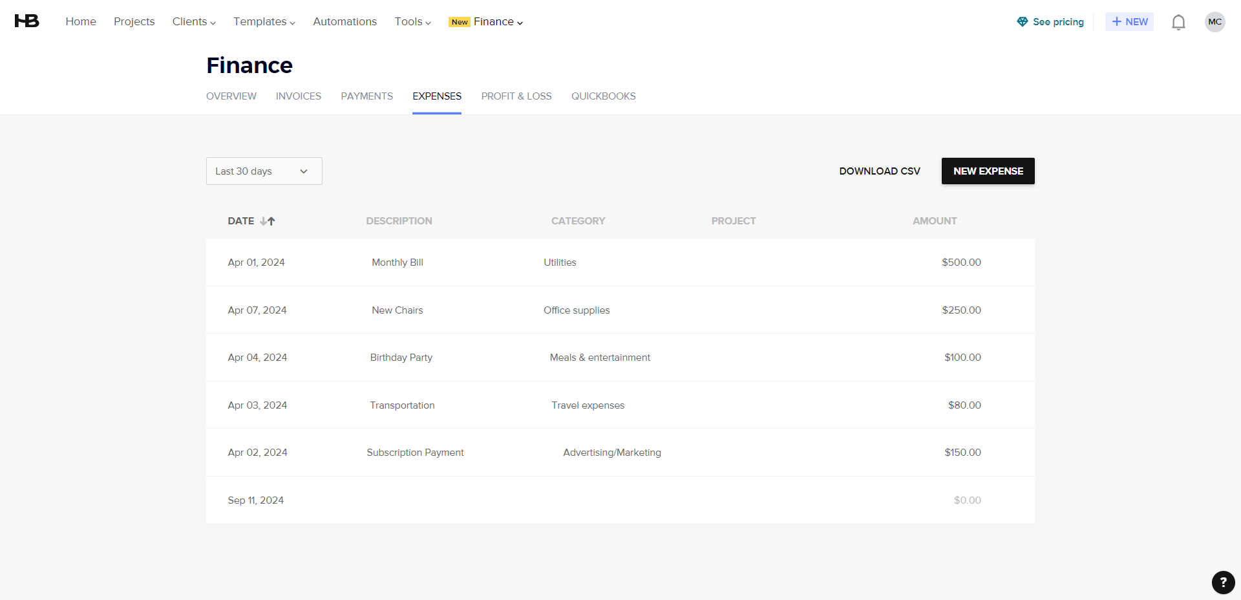Sort the expense table by Date
The image size is (1241, 600).
tap(251, 220)
